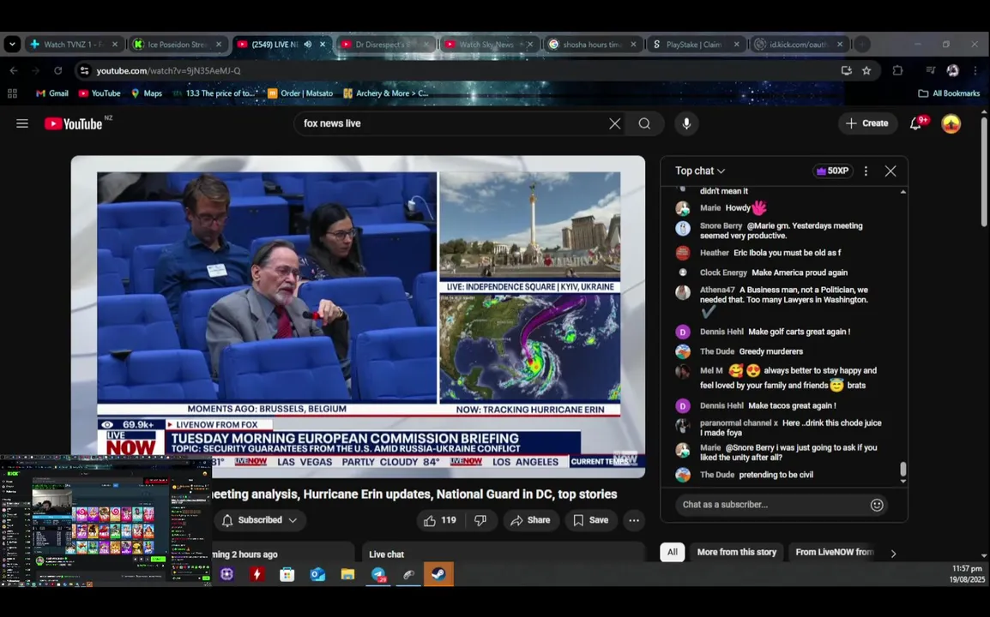Go back in browser history

coord(14,70)
